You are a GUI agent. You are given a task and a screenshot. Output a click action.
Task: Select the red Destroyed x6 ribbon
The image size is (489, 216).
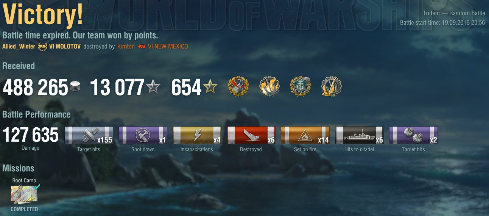pos(251,135)
